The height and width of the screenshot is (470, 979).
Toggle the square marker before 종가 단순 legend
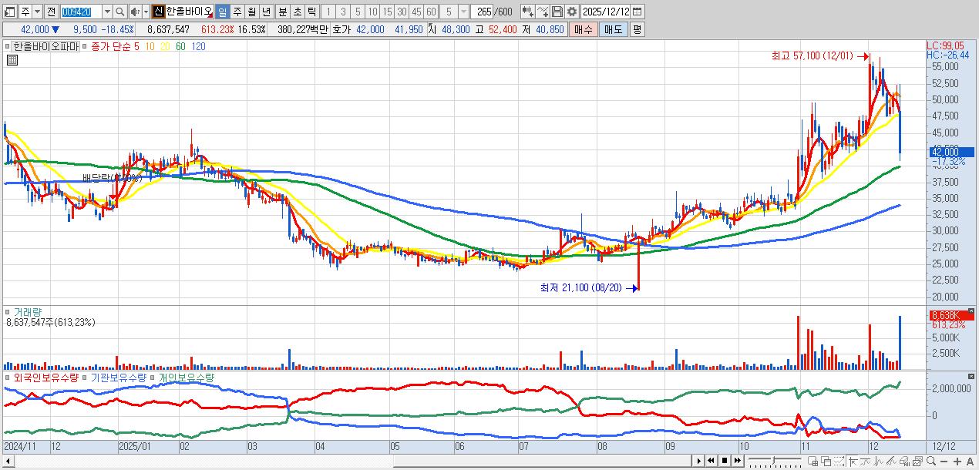click(x=86, y=46)
